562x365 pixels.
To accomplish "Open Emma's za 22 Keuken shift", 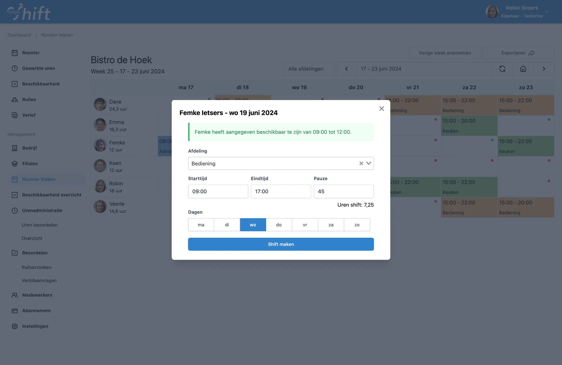I will tap(469, 126).
